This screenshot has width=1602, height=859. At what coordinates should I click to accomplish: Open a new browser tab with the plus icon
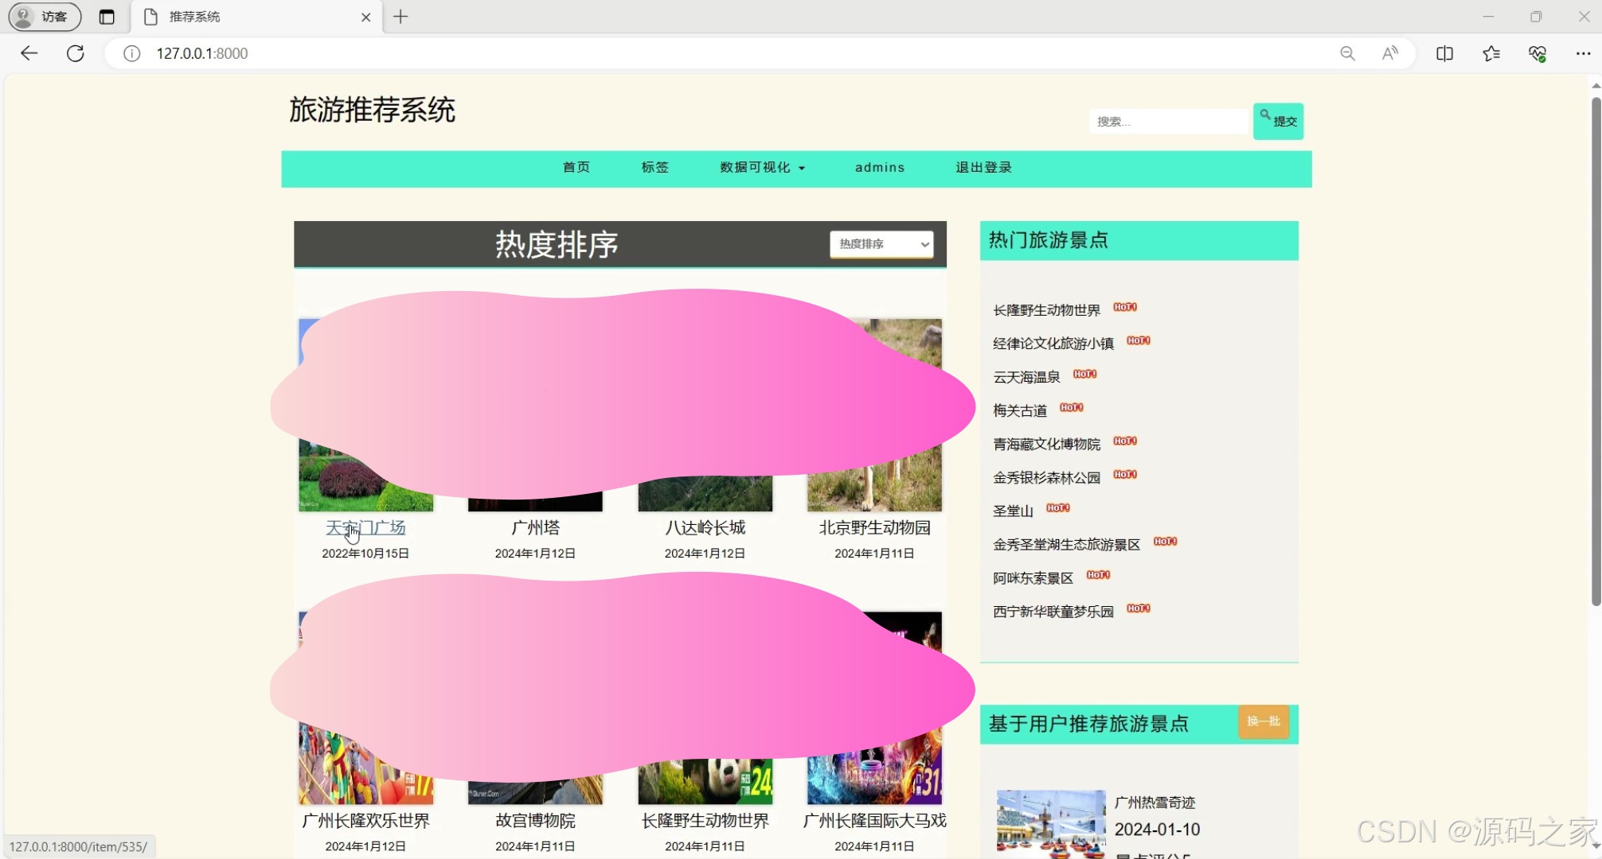(x=400, y=17)
